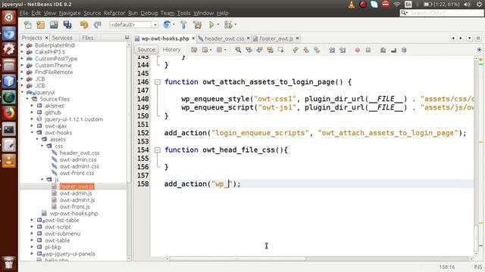Click the database cylinder icon in editor toolbar
Screen dimensions: 485x272
pyautogui.click(x=404, y=50)
